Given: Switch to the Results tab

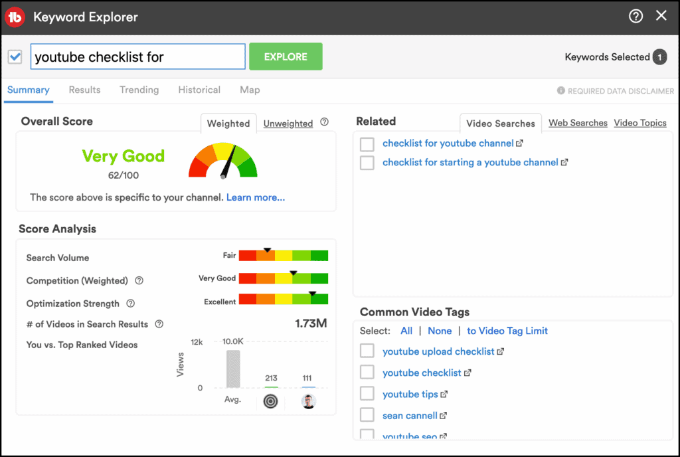Looking at the screenshot, I should coord(85,90).
